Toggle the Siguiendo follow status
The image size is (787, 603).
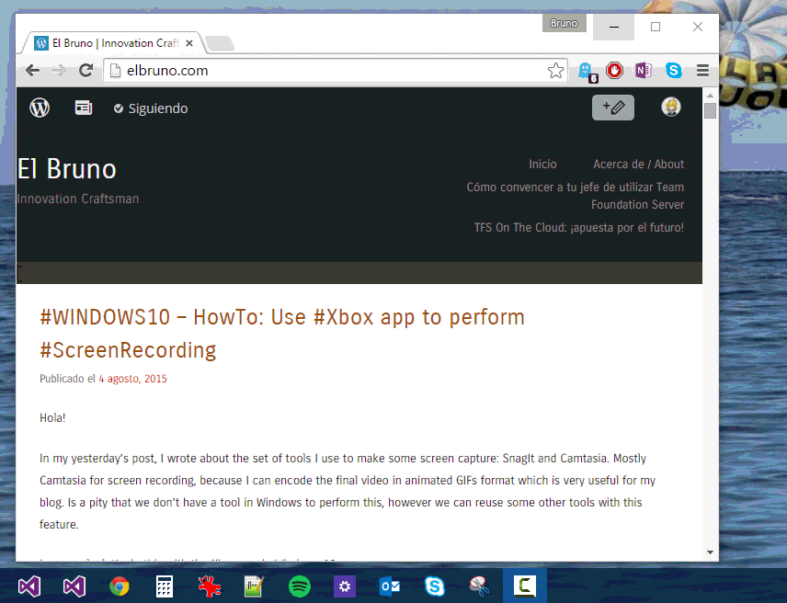[x=151, y=108]
